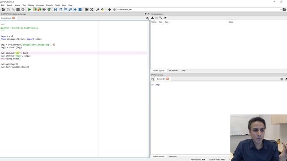Open the Debug menu
Screen dimensions: 287x161
[31, 5]
